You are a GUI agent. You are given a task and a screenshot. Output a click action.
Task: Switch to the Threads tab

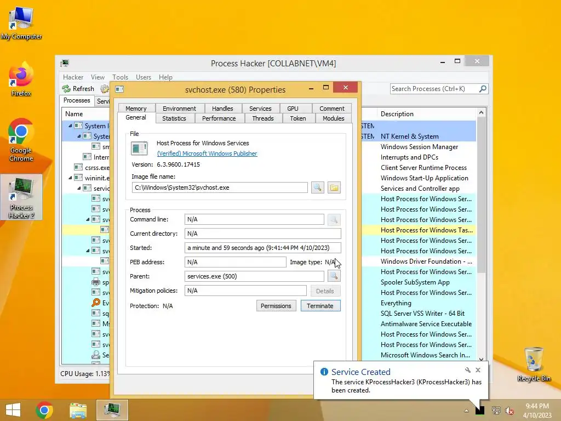coord(263,118)
